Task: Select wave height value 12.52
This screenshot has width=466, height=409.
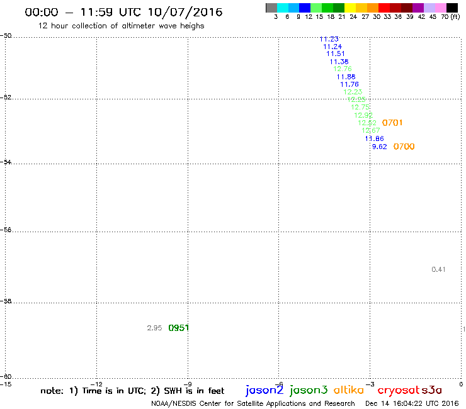Action: click(x=367, y=123)
